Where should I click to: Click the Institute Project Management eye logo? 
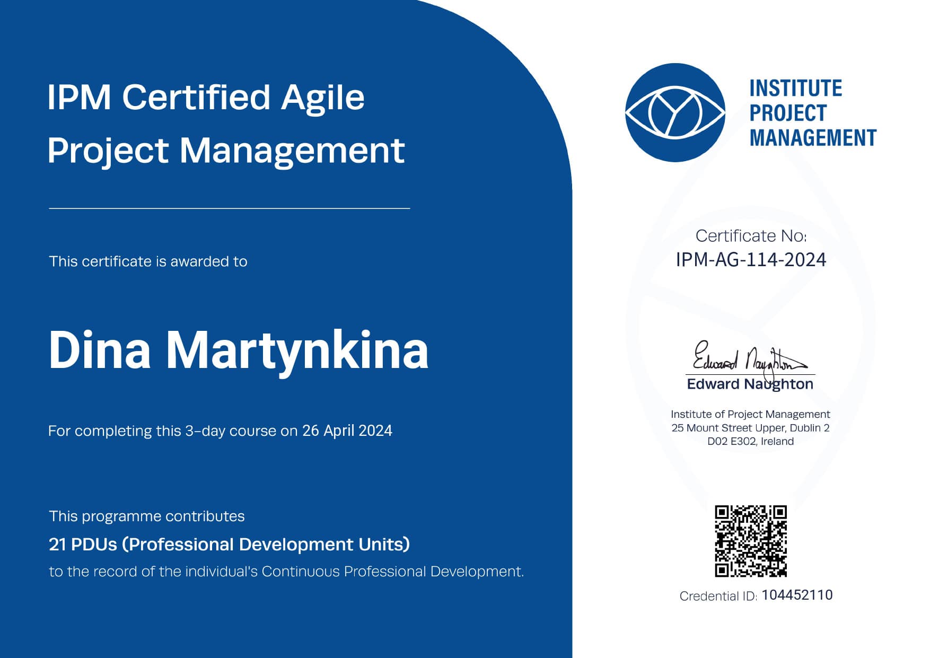[x=675, y=112]
